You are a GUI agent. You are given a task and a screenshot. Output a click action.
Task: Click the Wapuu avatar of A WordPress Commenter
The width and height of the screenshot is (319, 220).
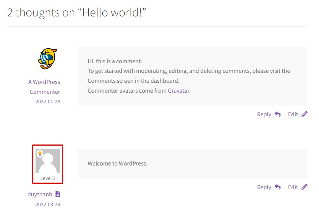[x=48, y=59]
